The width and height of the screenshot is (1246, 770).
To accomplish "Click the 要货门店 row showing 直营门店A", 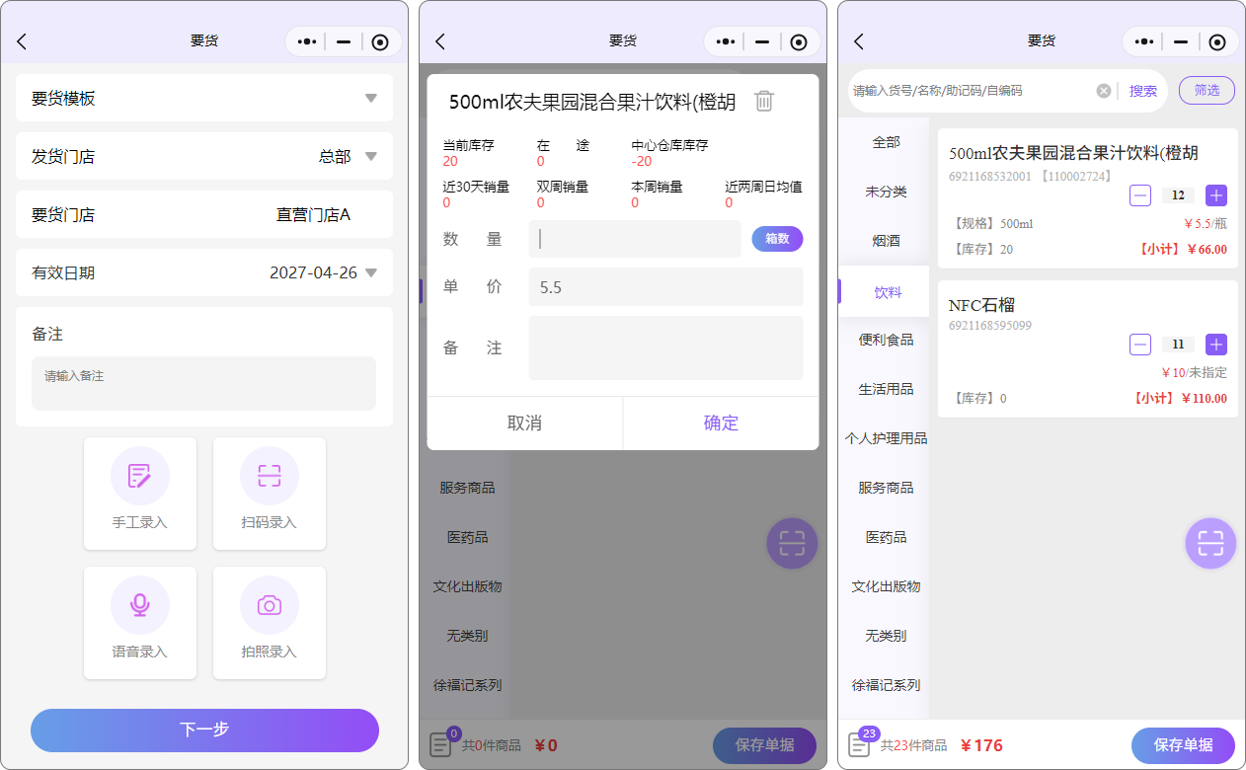I will (x=204, y=214).
